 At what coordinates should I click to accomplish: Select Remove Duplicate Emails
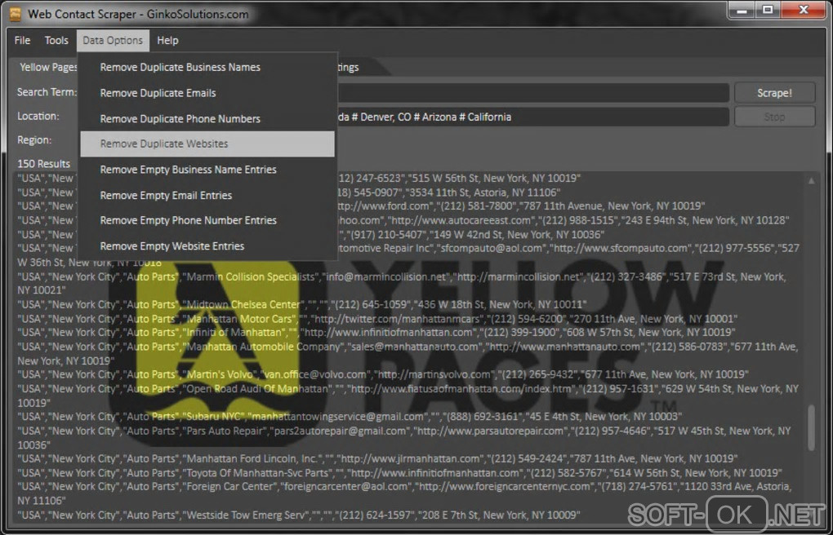207,93
